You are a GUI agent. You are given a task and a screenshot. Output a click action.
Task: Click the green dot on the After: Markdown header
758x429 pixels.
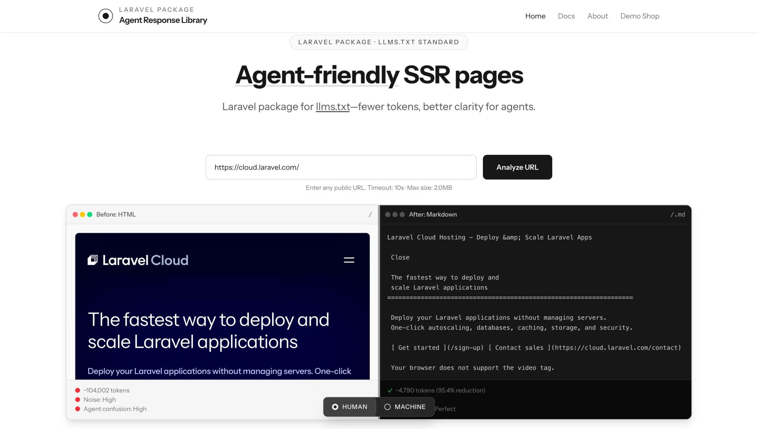click(403, 214)
